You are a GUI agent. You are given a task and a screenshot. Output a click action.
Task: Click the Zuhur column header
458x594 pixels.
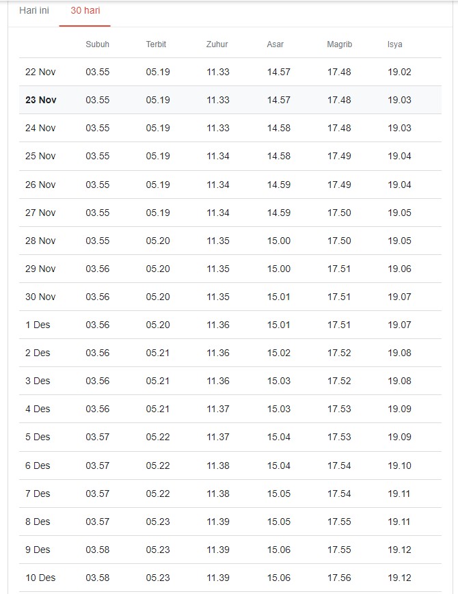[217, 44]
